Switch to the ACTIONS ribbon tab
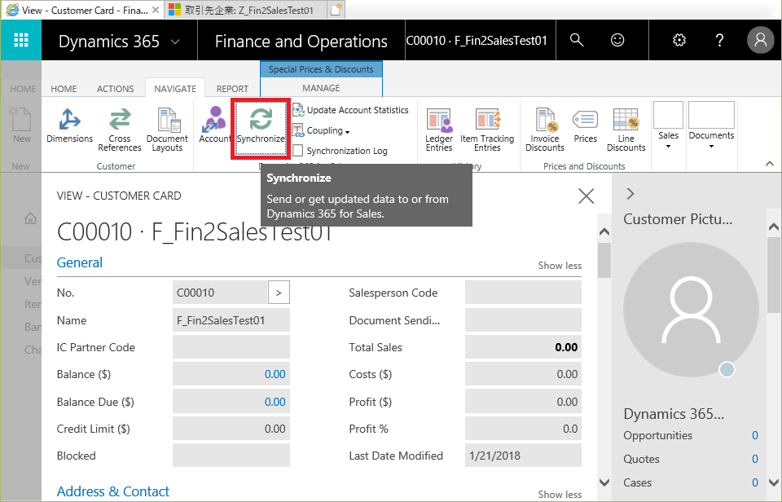 tap(115, 89)
